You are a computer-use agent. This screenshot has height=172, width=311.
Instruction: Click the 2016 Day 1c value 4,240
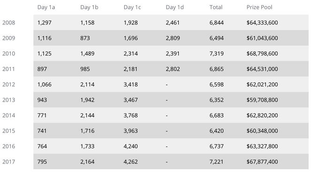[131, 146]
